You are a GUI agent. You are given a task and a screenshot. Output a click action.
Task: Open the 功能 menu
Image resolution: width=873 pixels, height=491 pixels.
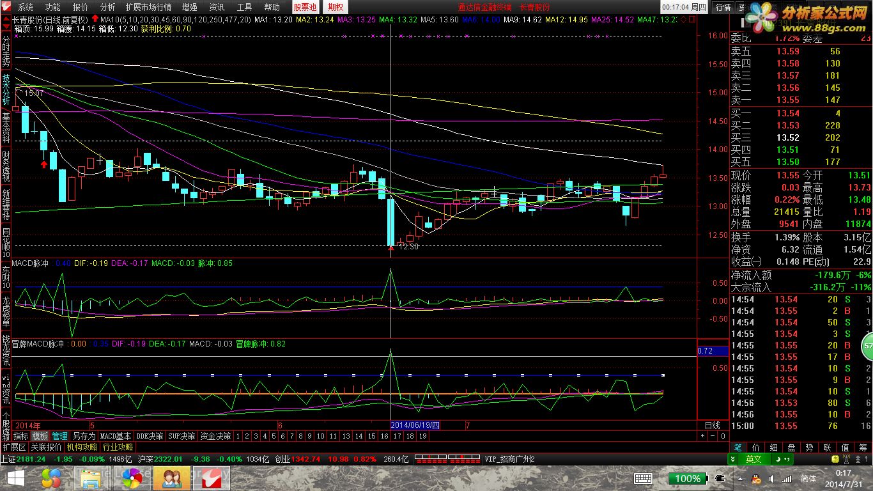pyautogui.click(x=53, y=7)
